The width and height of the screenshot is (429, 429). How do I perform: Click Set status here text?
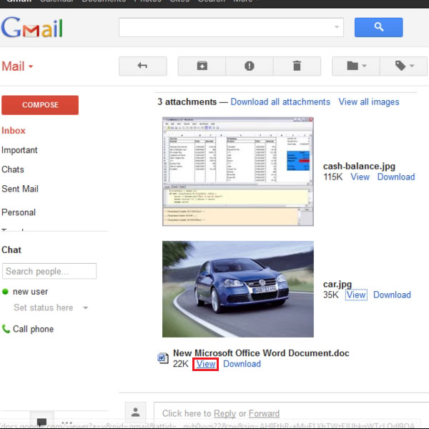43,307
